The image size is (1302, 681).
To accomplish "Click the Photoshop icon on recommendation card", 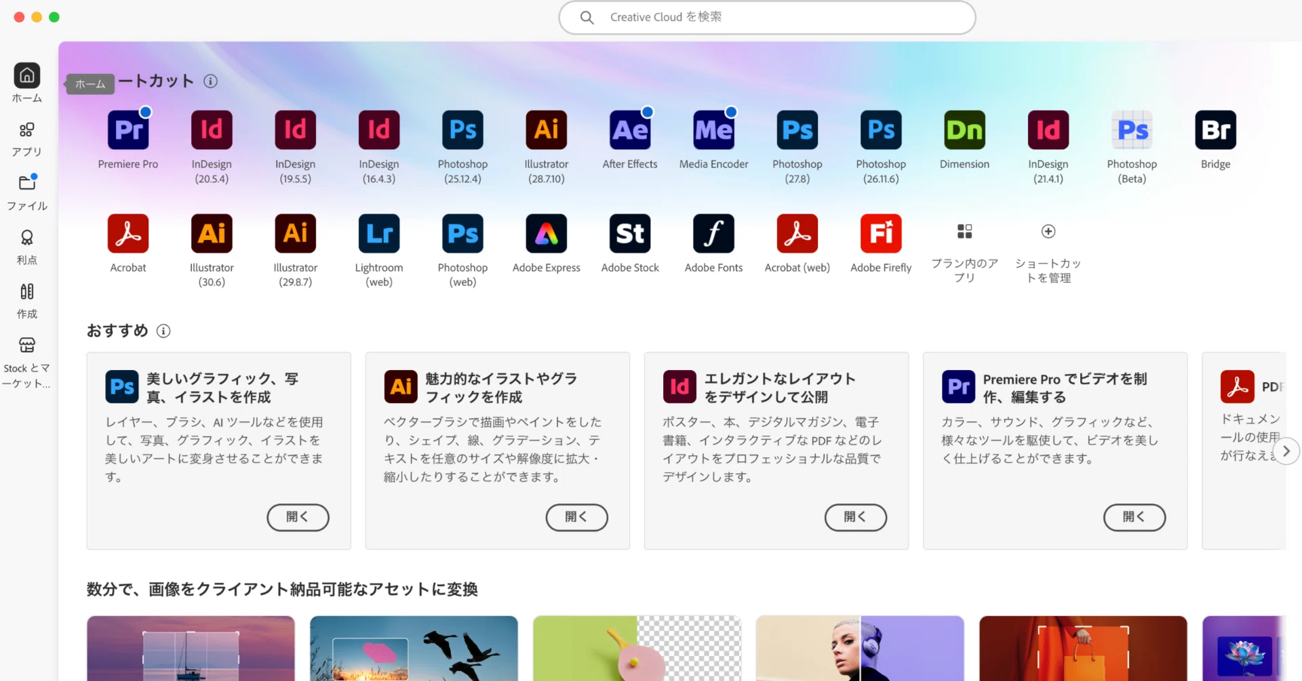I will pyautogui.click(x=122, y=387).
